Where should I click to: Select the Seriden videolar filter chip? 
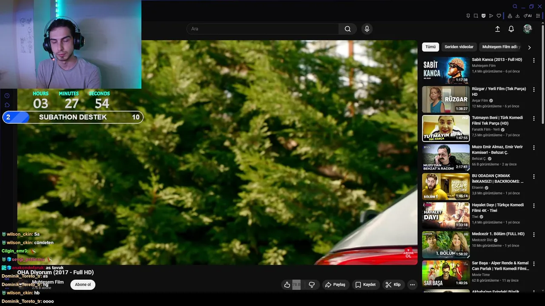tap(459, 47)
